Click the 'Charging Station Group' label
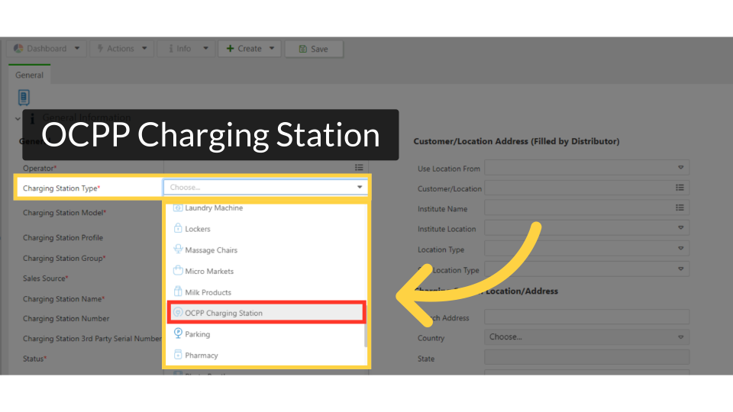 [x=64, y=259]
